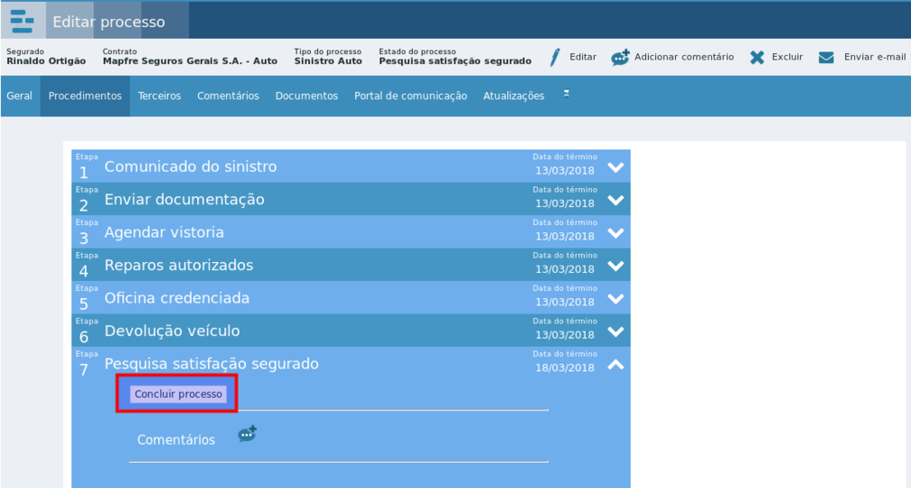Expand step 1 Comunicado do sinistro chevron
911x488 pixels.
615,167
